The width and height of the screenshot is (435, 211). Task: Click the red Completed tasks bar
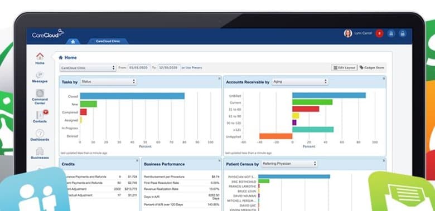coord(84,112)
